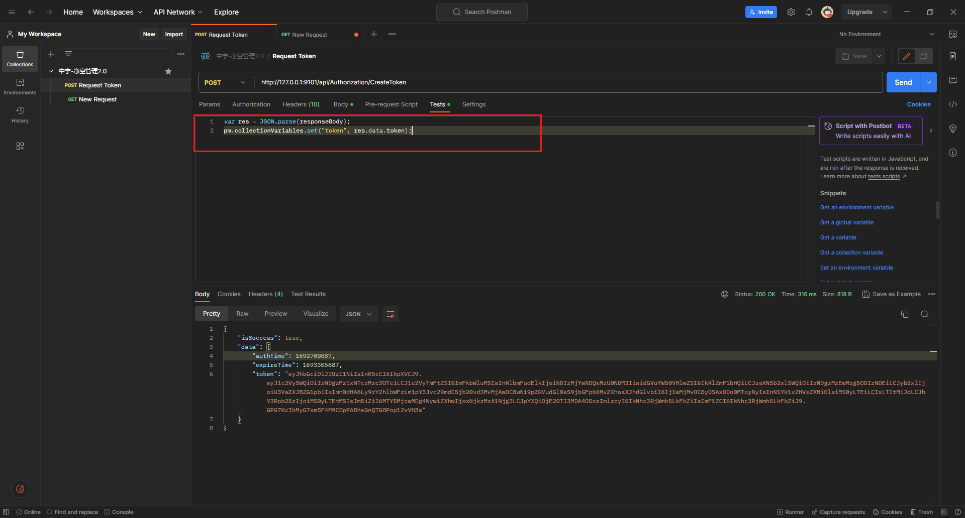Search within the response body
The height and width of the screenshot is (518, 965).
click(925, 314)
